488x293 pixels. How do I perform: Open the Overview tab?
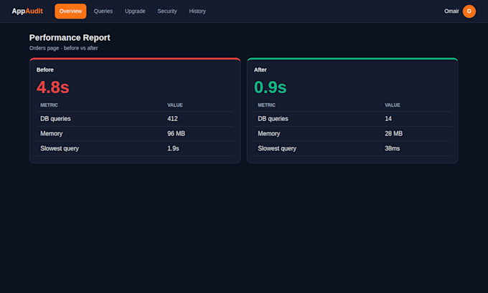point(70,11)
